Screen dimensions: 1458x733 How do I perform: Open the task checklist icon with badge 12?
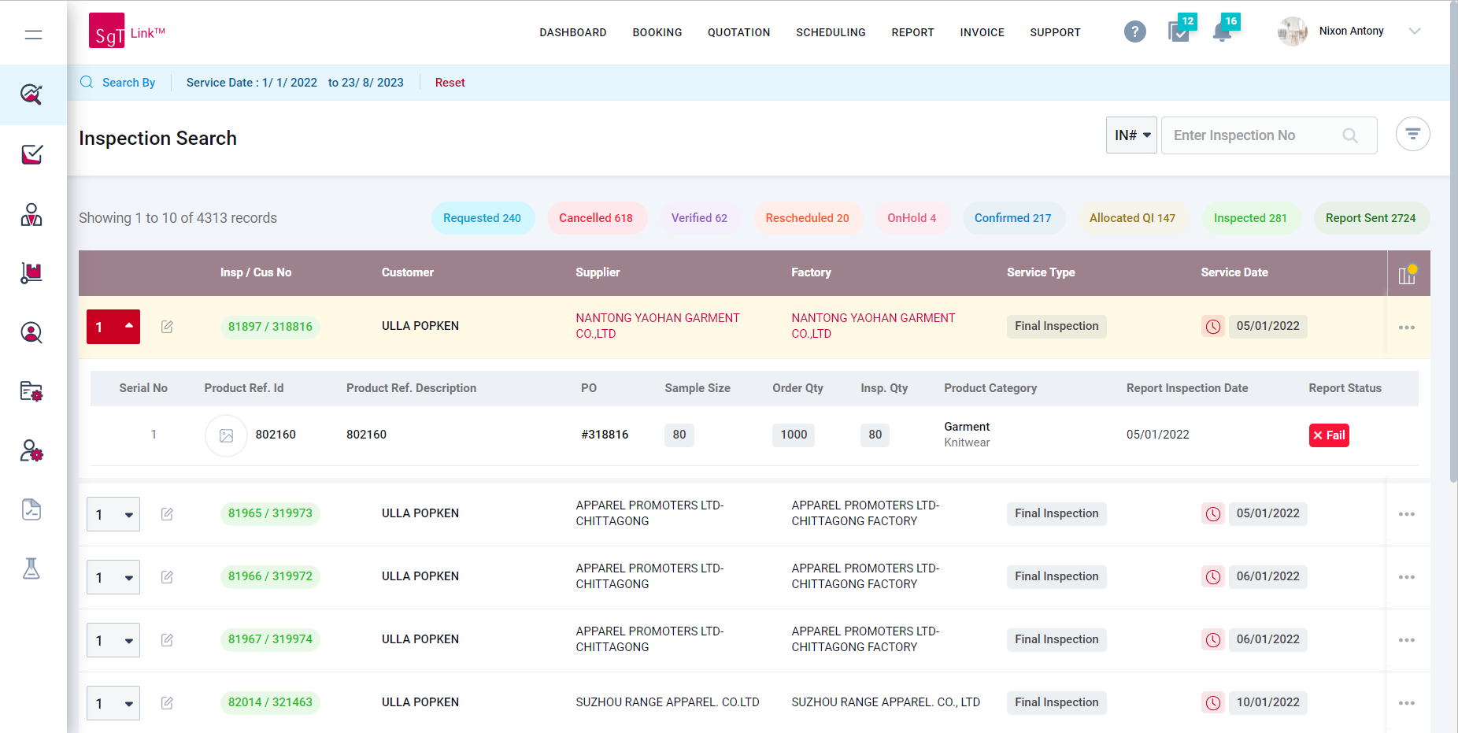point(1179,32)
